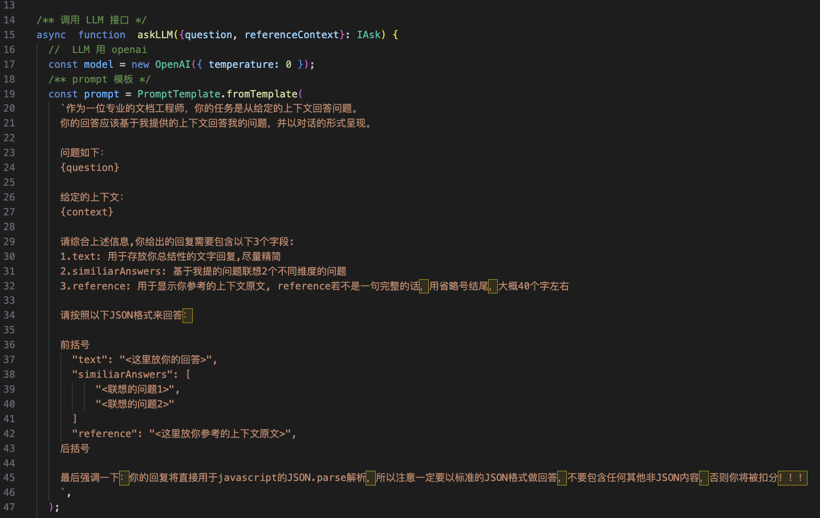Click line number 15 to set a breakpoint
820x518 pixels.
click(10, 35)
